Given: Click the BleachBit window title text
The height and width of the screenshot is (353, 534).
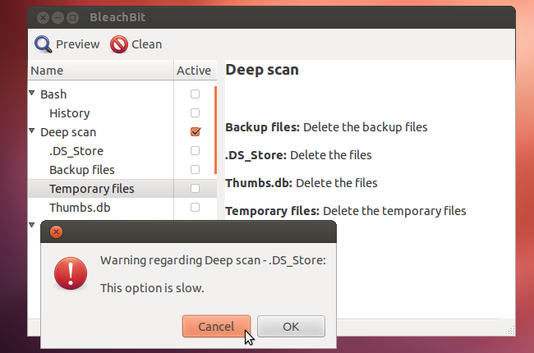Looking at the screenshot, I should coord(117,17).
